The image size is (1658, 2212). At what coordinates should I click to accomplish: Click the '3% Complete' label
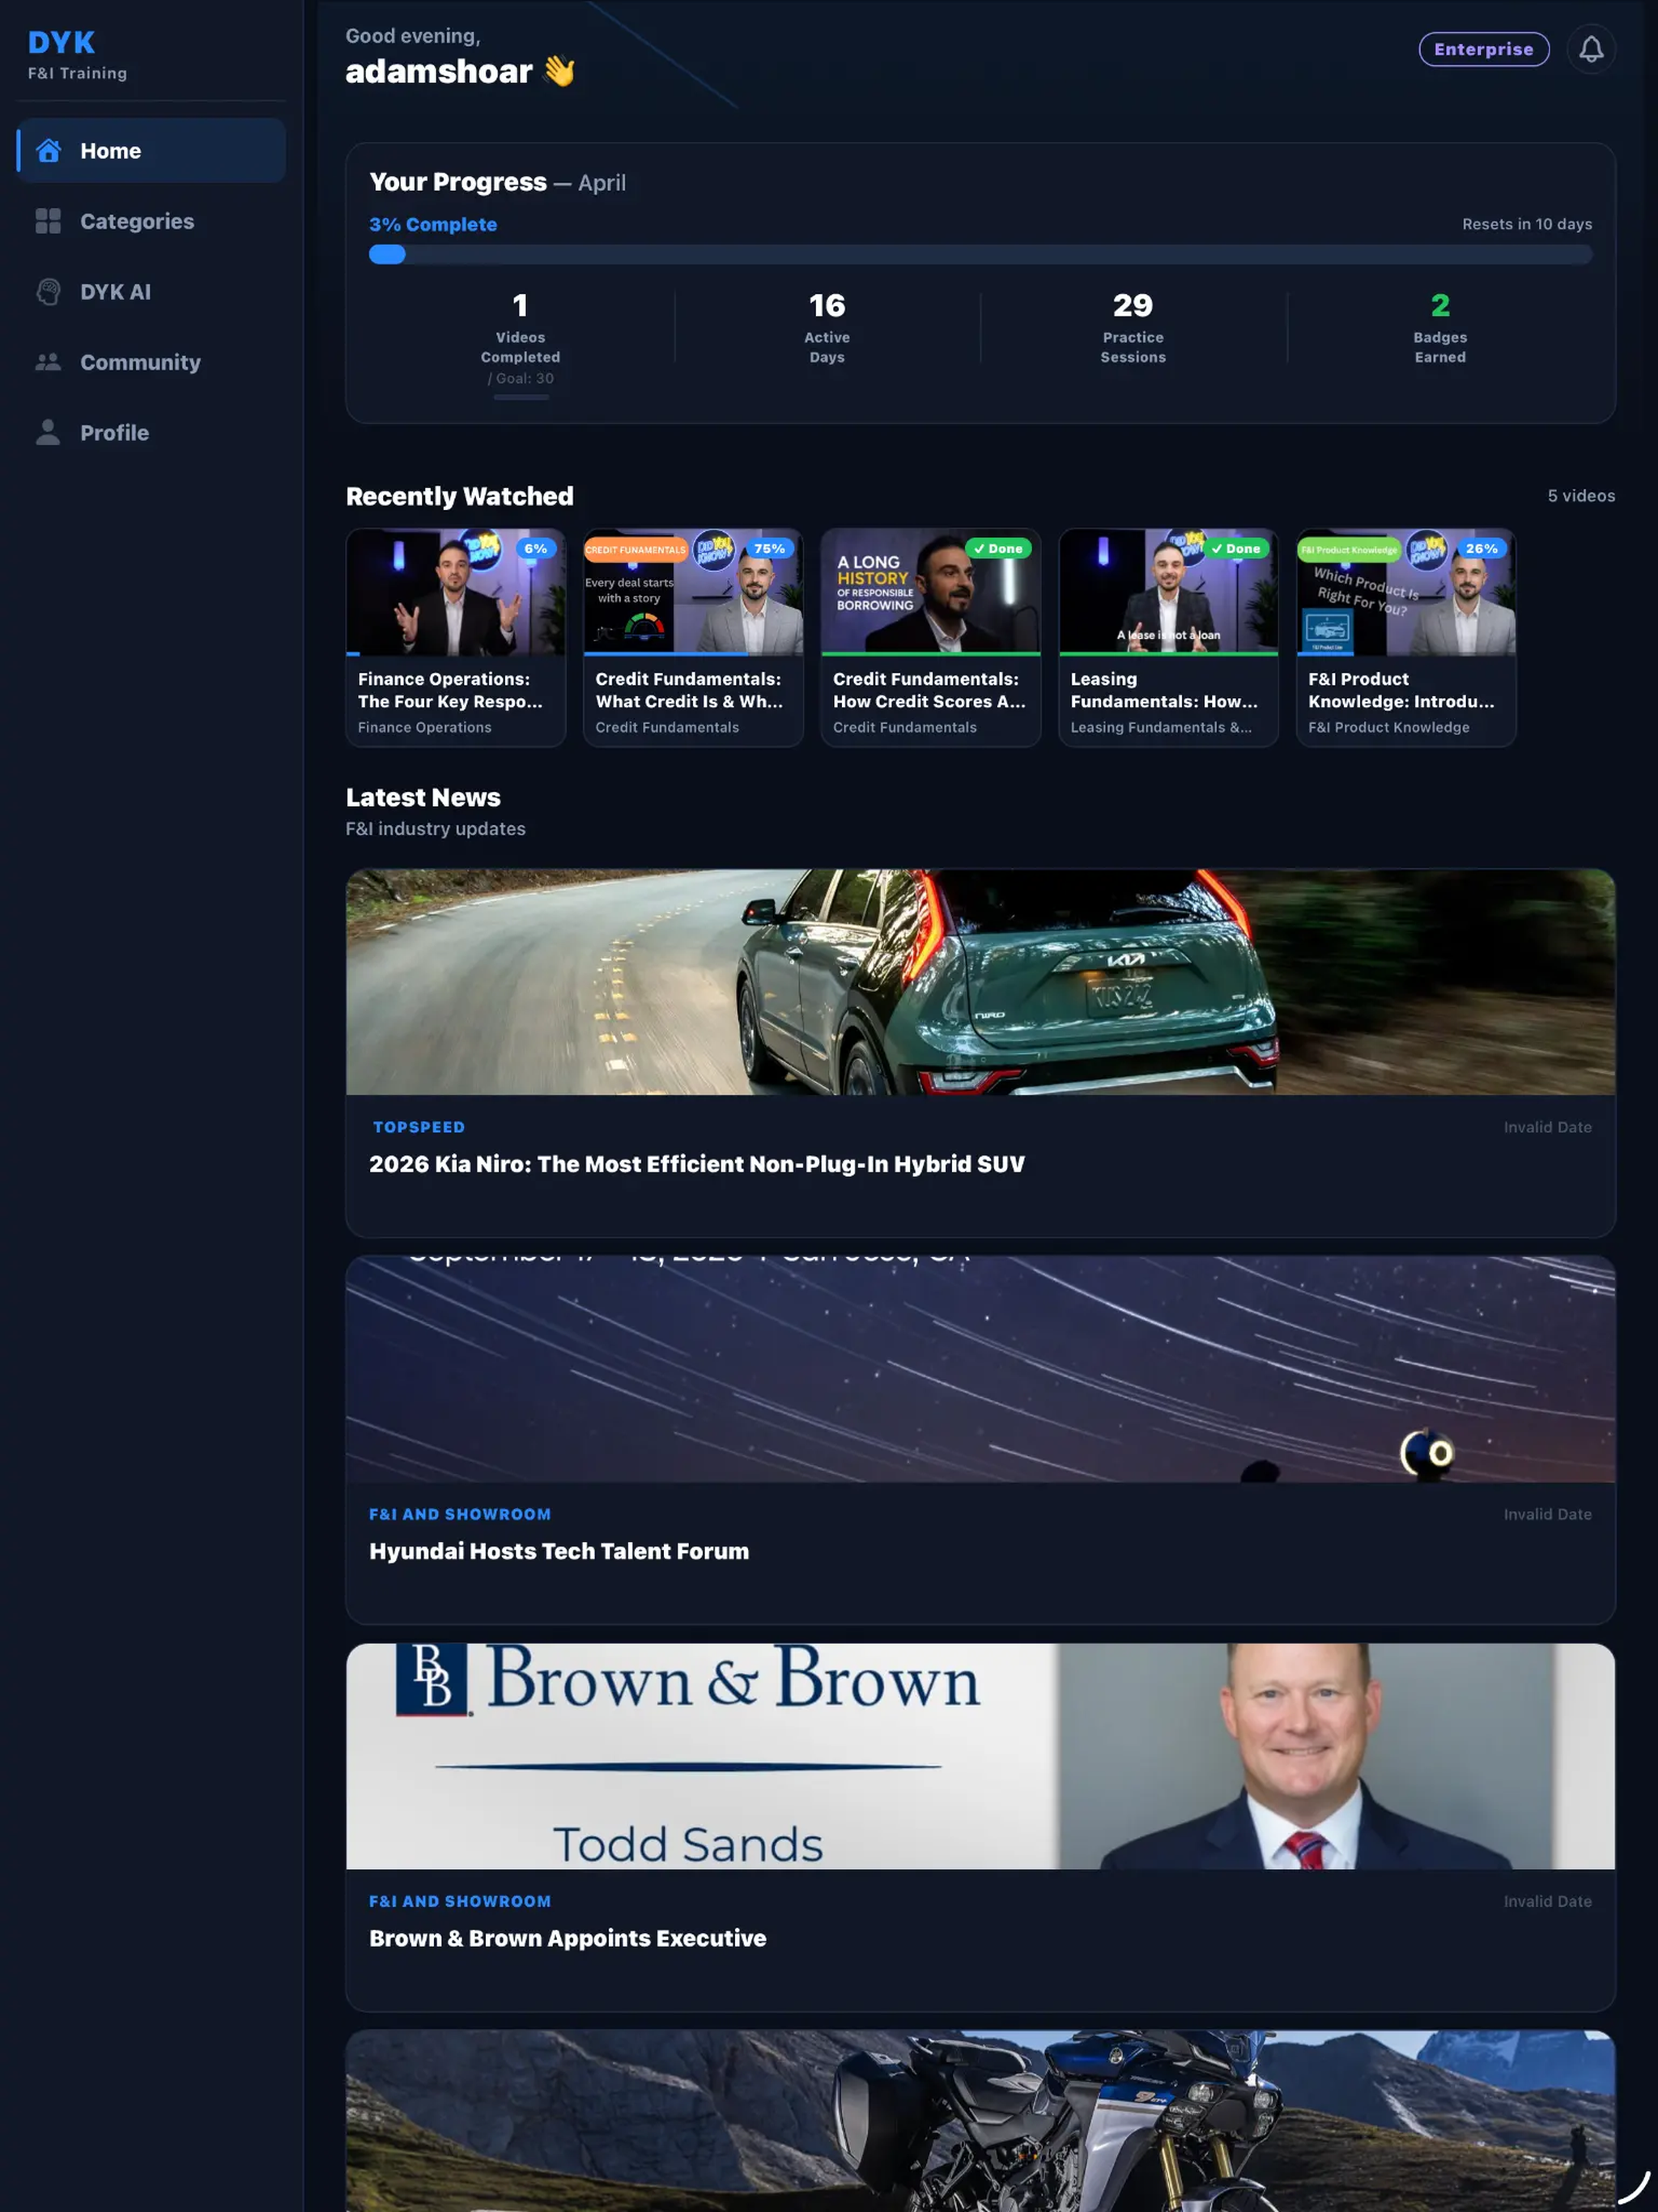click(433, 225)
